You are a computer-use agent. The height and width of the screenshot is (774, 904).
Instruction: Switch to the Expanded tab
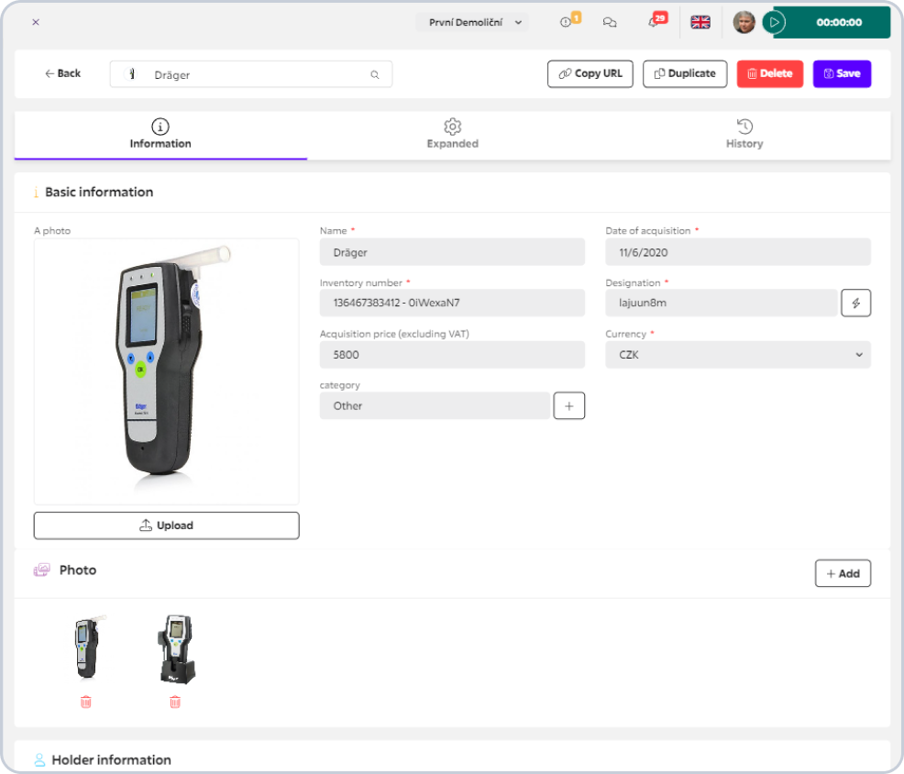453,135
